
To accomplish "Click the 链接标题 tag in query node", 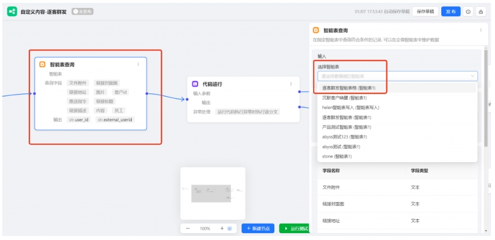I will pos(105,102).
